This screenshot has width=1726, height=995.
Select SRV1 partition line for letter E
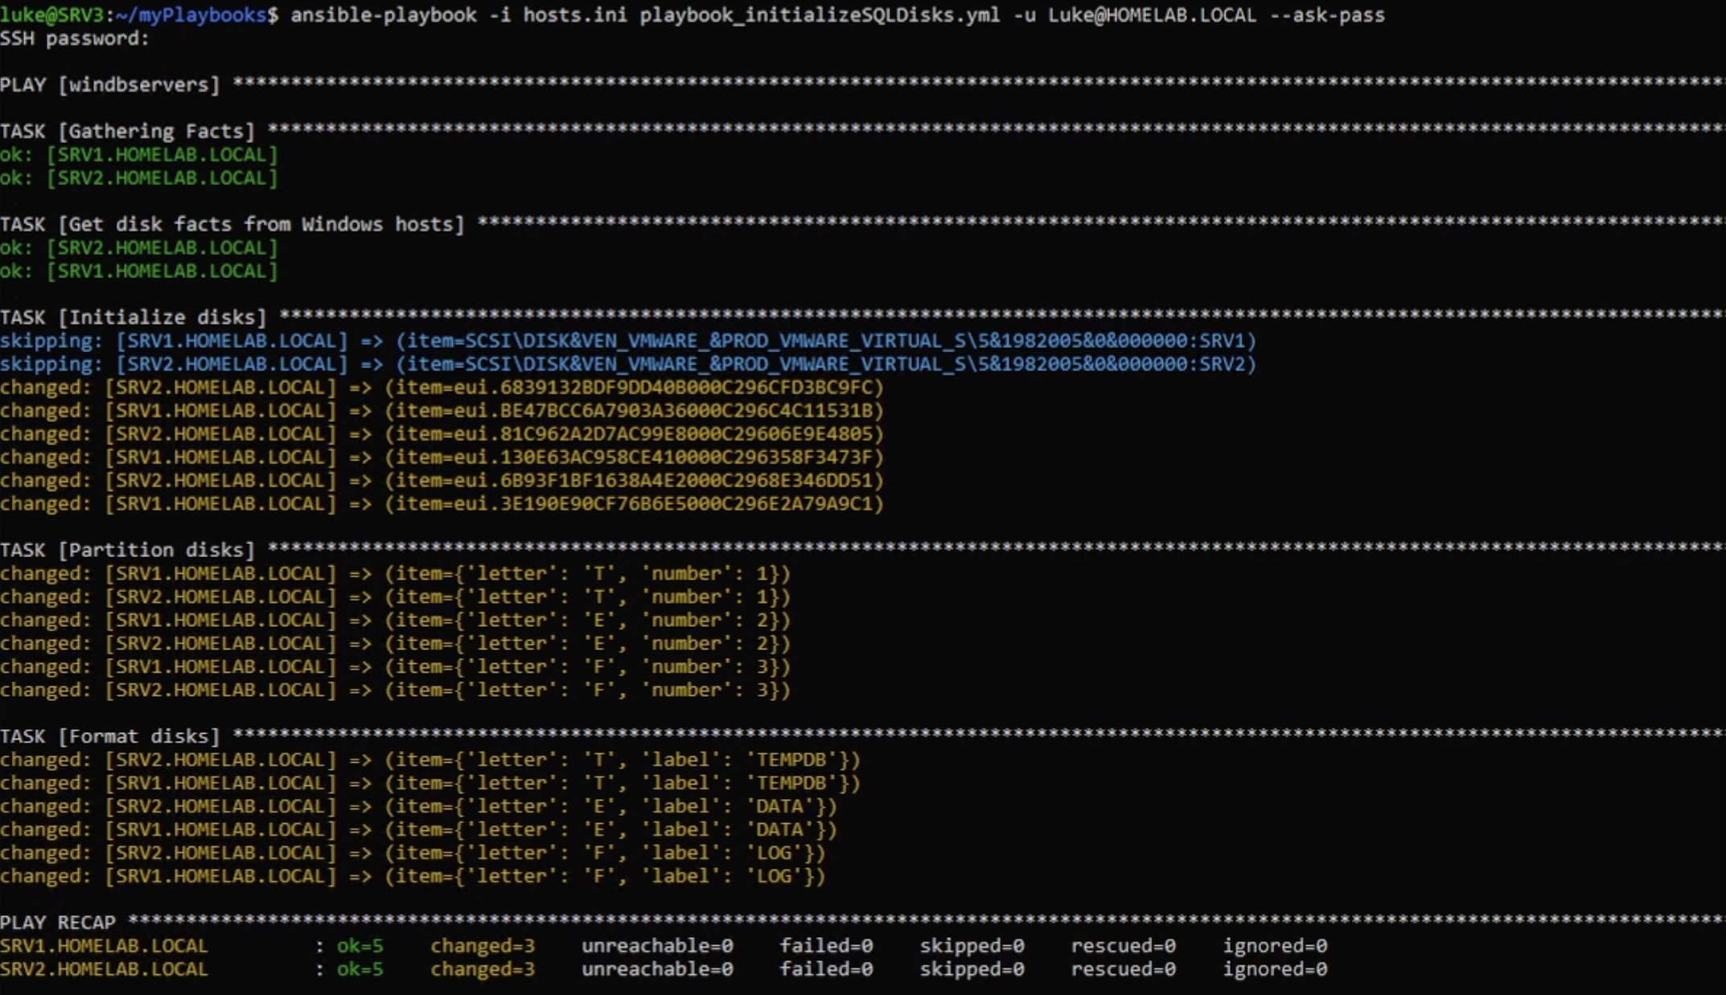coord(396,621)
